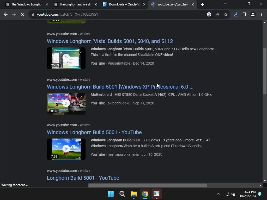Go back to the previous page
This screenshot has height=200, width=267.
coord(6,15)
